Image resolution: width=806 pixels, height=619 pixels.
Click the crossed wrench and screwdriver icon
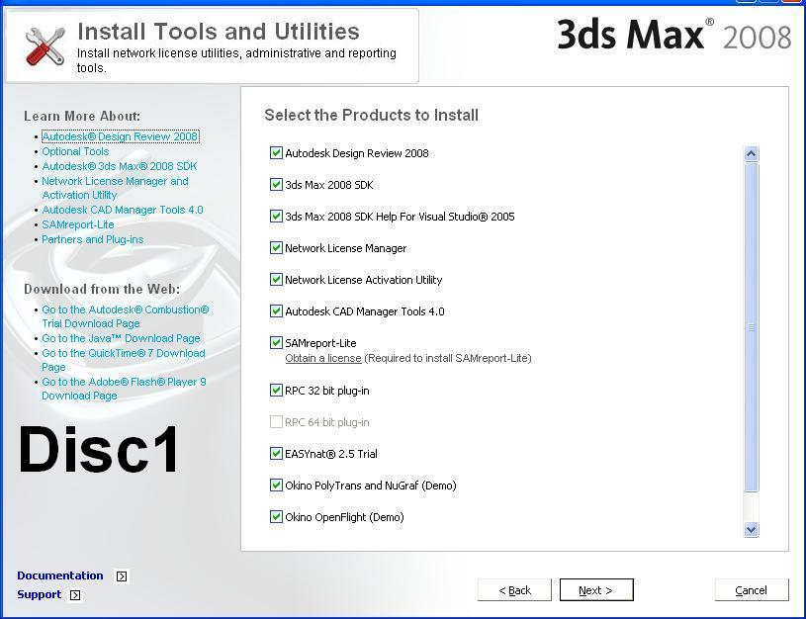pos(45,46)
